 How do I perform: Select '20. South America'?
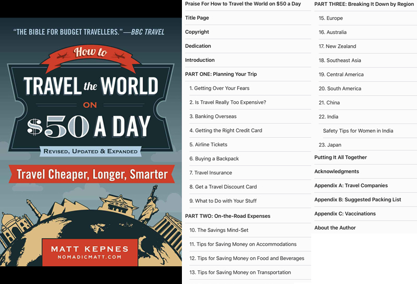368,88
